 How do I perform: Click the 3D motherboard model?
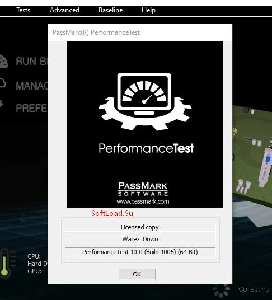[x=252, y=157]
